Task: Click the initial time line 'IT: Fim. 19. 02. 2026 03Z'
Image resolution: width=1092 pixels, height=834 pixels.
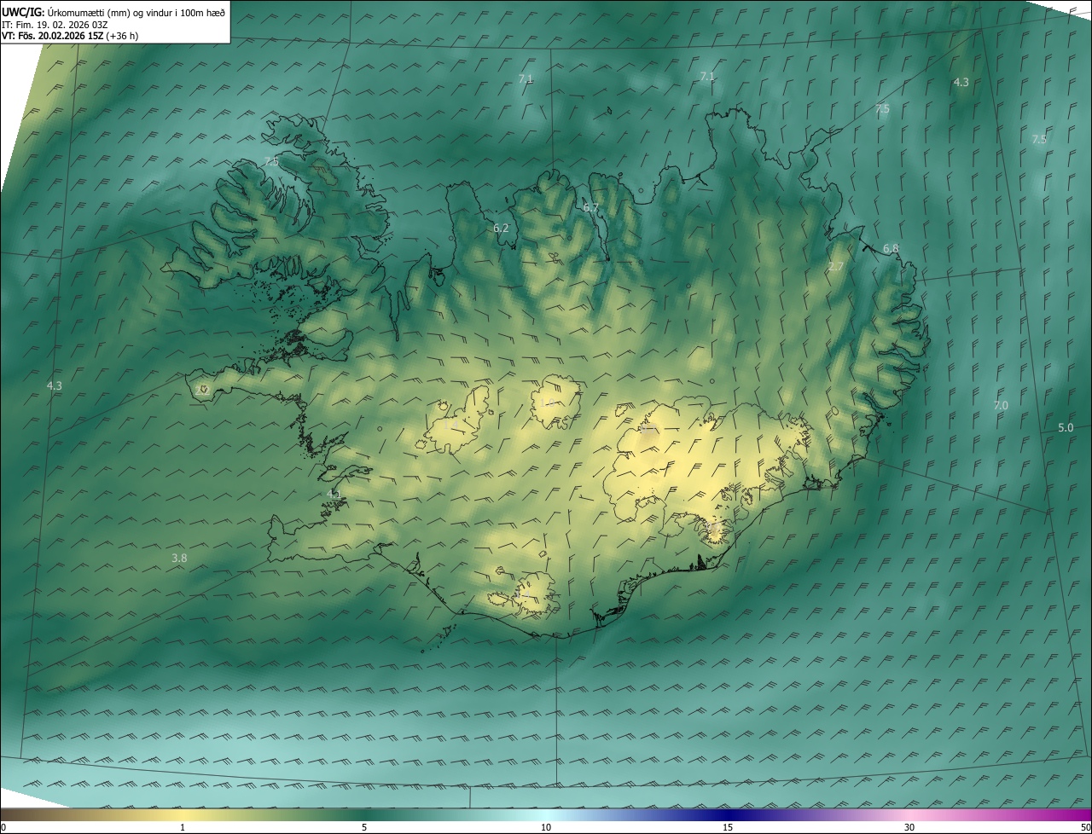Action: pyautogui.click(x=55, y=24)
